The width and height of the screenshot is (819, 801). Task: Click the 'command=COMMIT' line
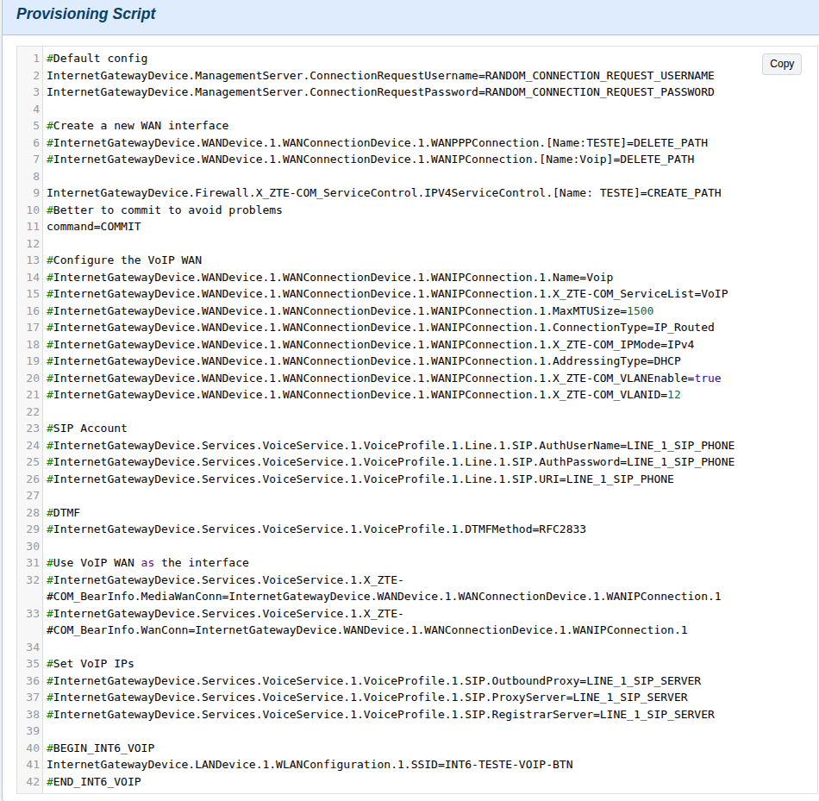tap(94, 227)
